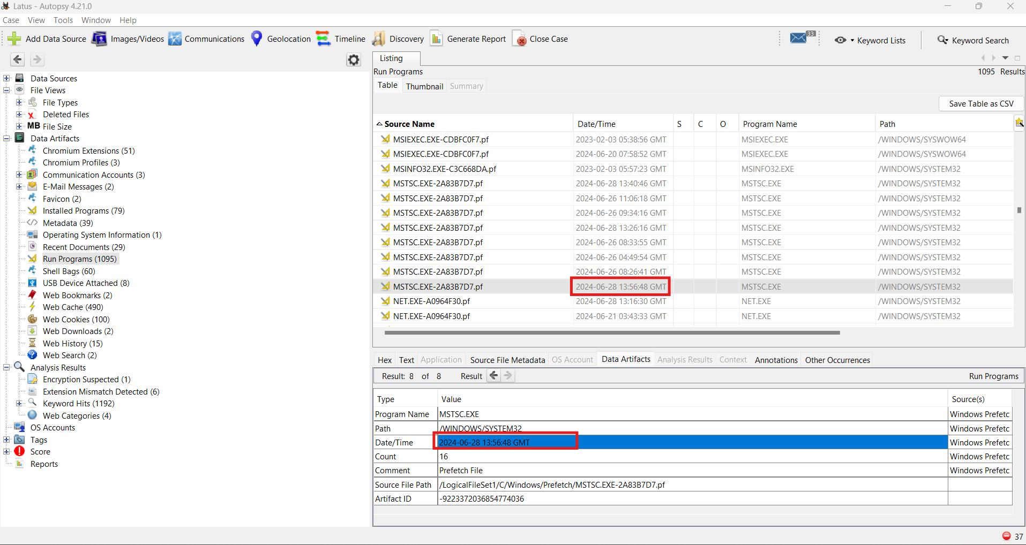This screenshot has width=1026, height=545.
Task: Expand the Tags node
Action: [6, 440]
